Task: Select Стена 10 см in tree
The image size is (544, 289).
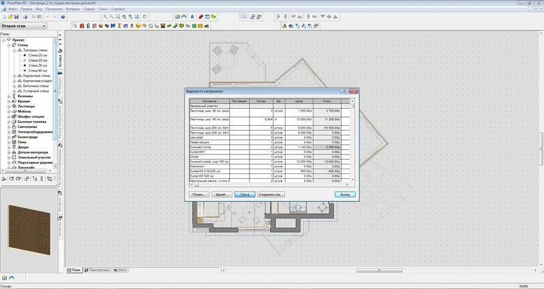Action: (x=38, y=55)
